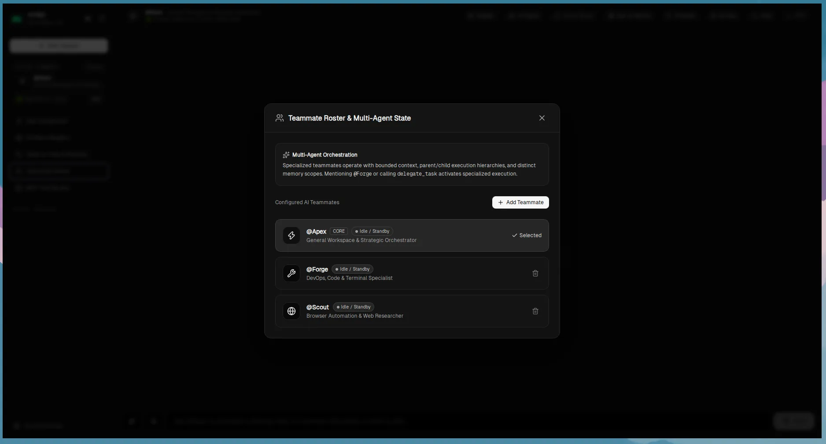
Task: Click the wrench icon for @Forge
Action: click(x=291, y=273)
